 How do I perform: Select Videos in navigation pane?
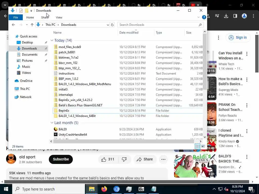tap(26, 73)
